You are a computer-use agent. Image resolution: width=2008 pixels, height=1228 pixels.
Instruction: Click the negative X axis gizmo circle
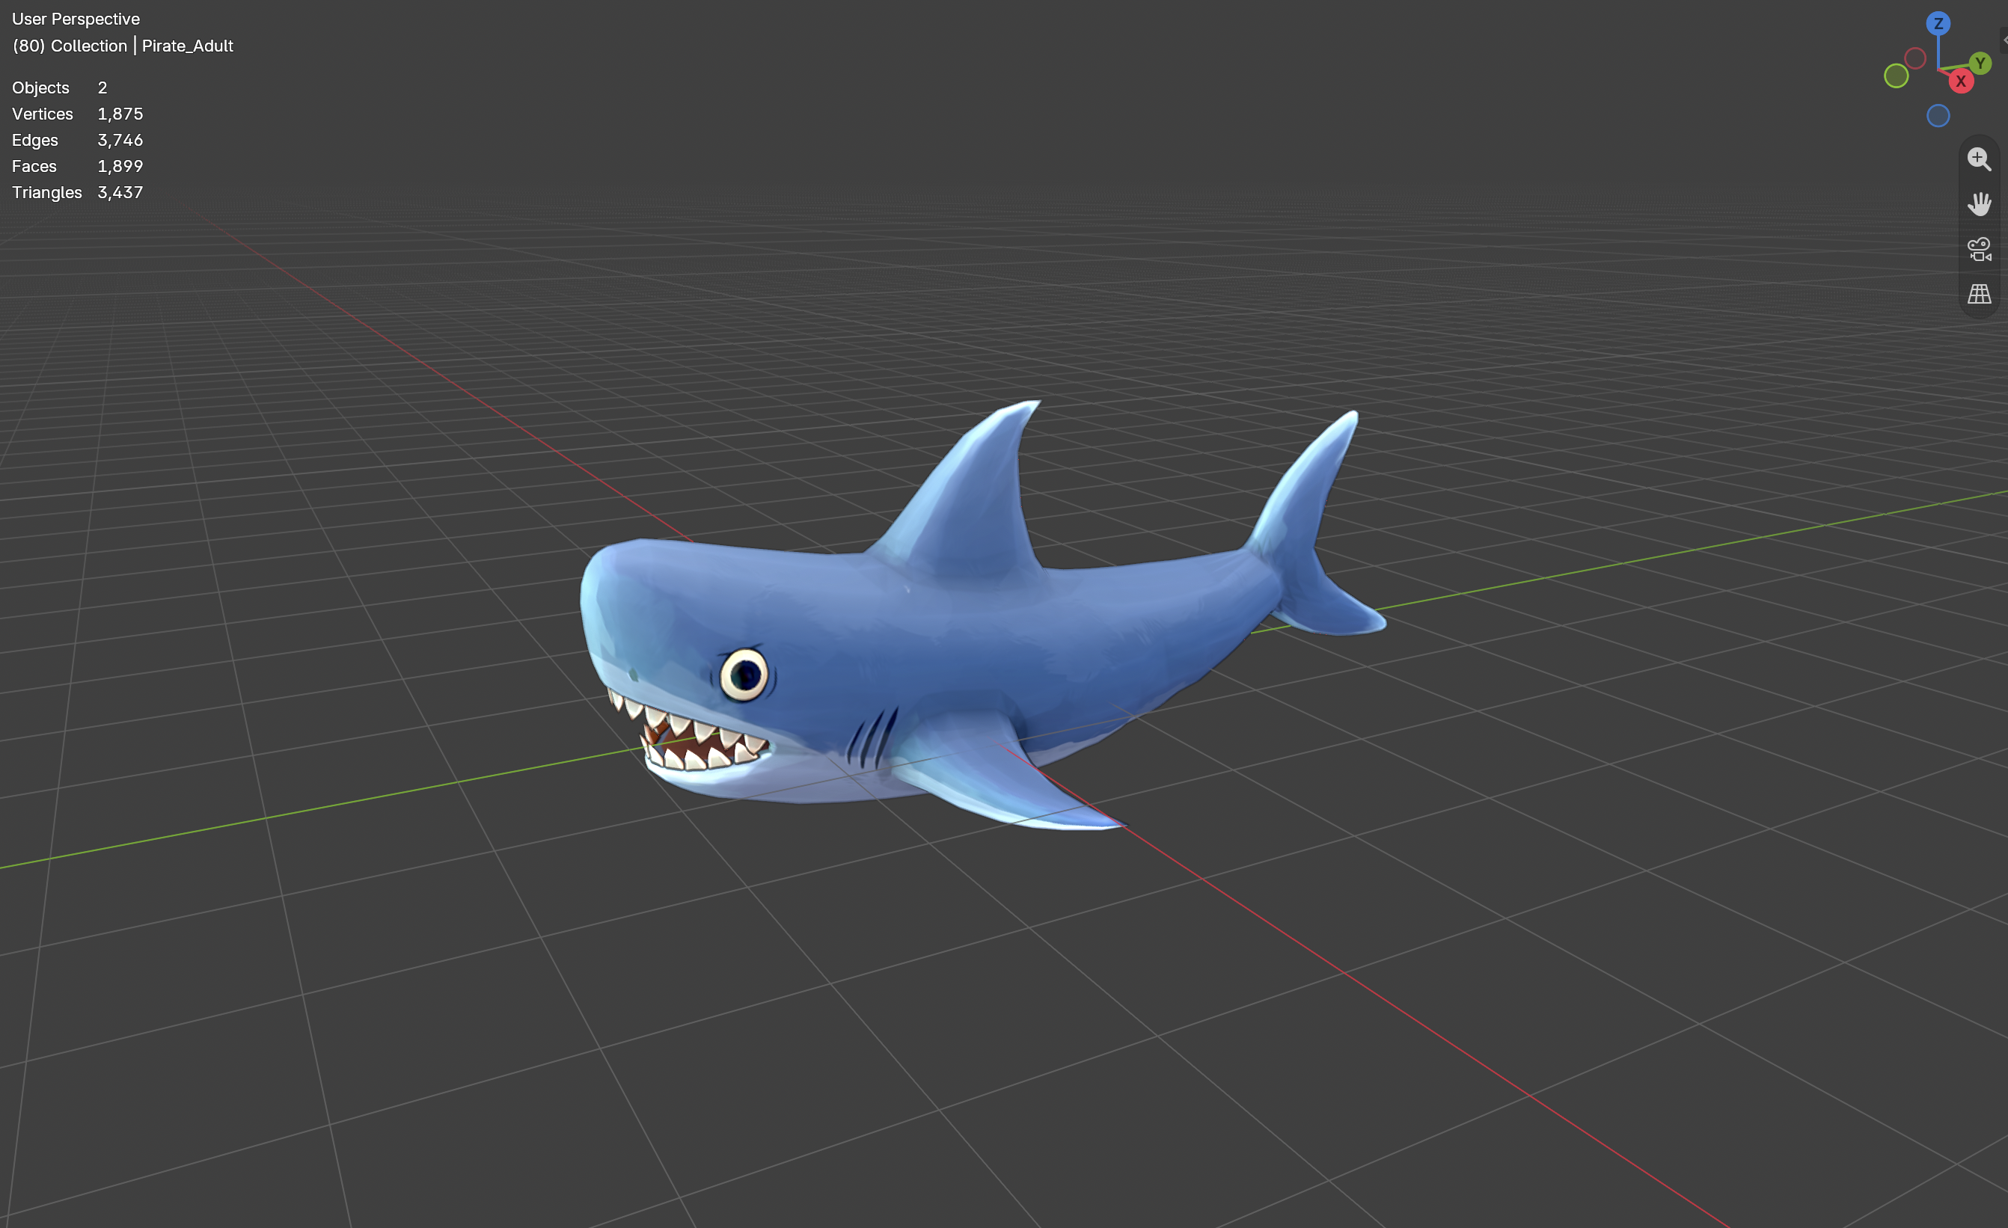click(x=1915, y=58)
